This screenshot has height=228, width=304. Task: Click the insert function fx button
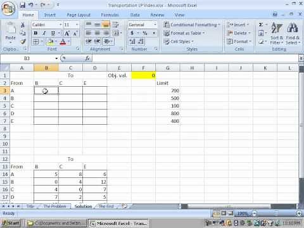(87, 58)
